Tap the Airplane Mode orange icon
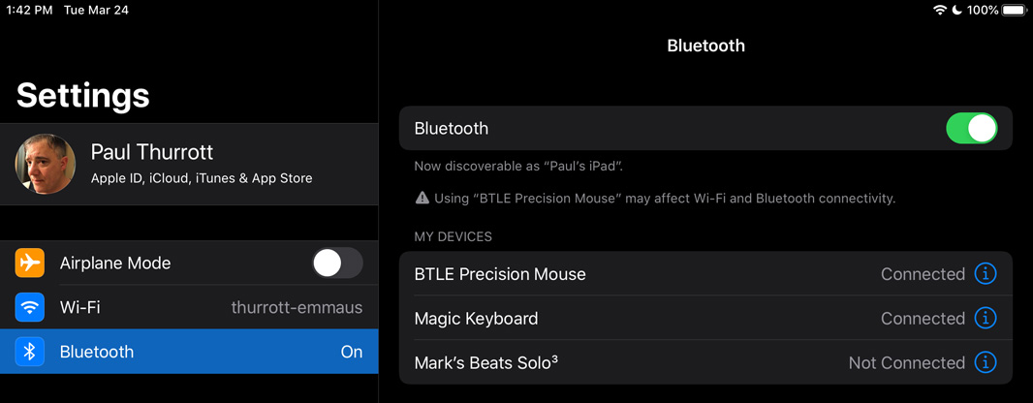 coord(30,263)
